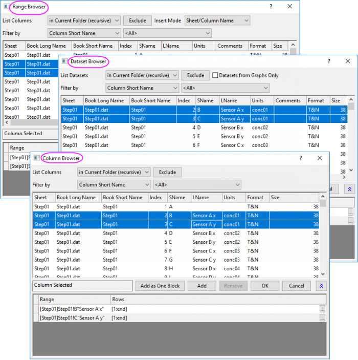
Task: Collapse the lower panel in Column Browser
Action: click(x=321, y=286)
